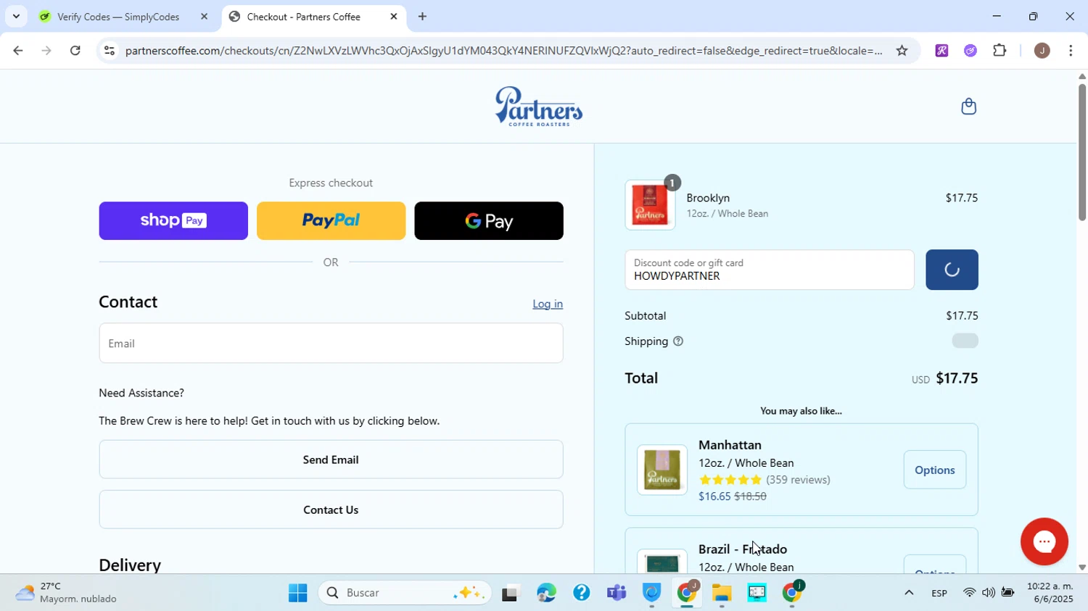
Task: Click the Log in link
Action: [x=548, y=304]
